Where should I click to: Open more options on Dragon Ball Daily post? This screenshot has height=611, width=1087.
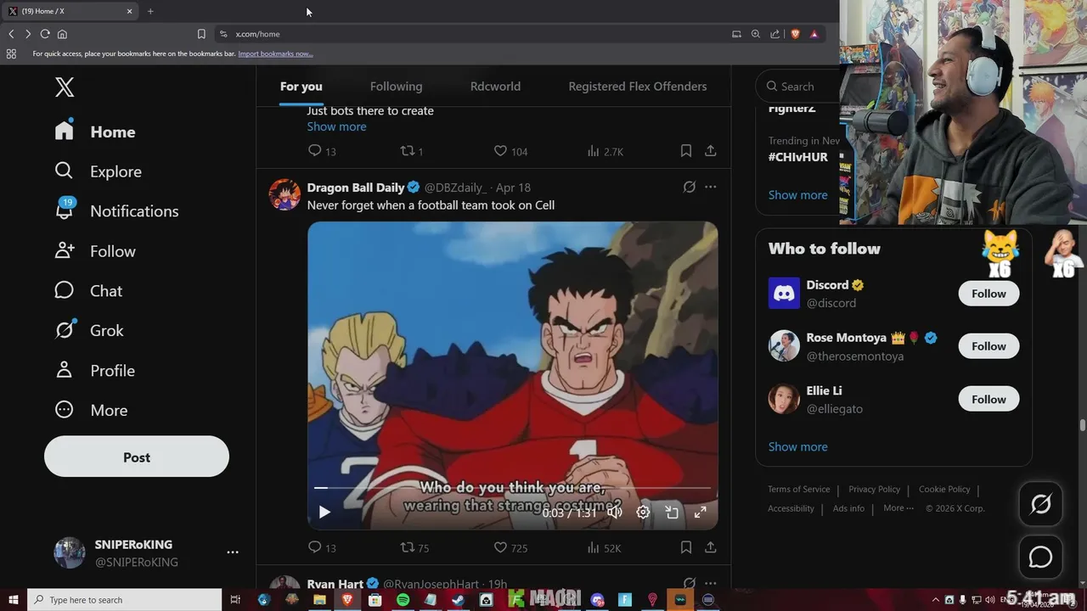711,187
